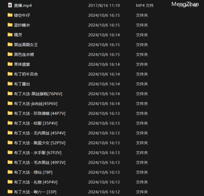Select the folder name 镂空牛仔
The width and height of the screenshot is (204, 196).
22,16
